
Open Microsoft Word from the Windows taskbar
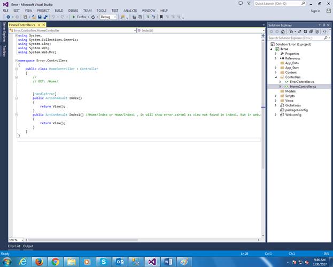tap(168, 262)
